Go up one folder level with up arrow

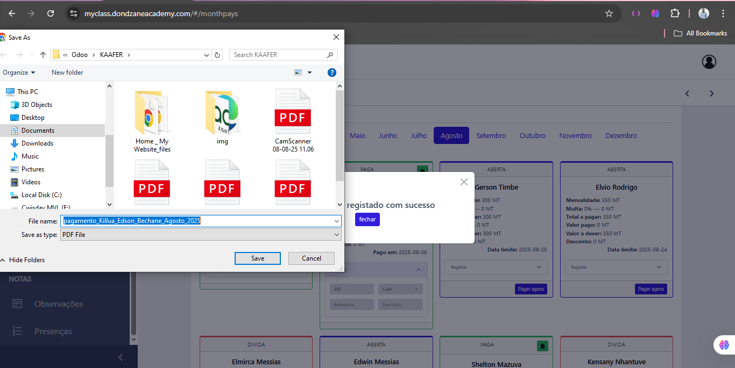[x=43, y=55]
